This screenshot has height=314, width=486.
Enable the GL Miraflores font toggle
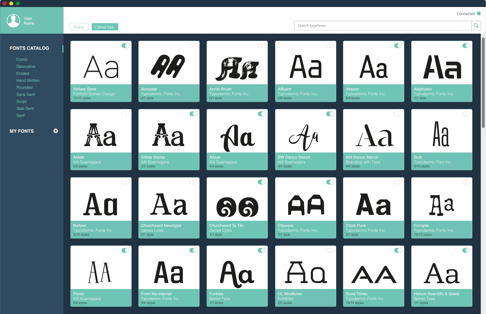click(x=330, y=250)
